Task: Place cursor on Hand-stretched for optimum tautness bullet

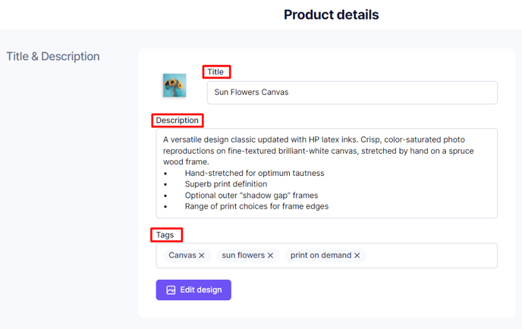Action: [254, 174]
